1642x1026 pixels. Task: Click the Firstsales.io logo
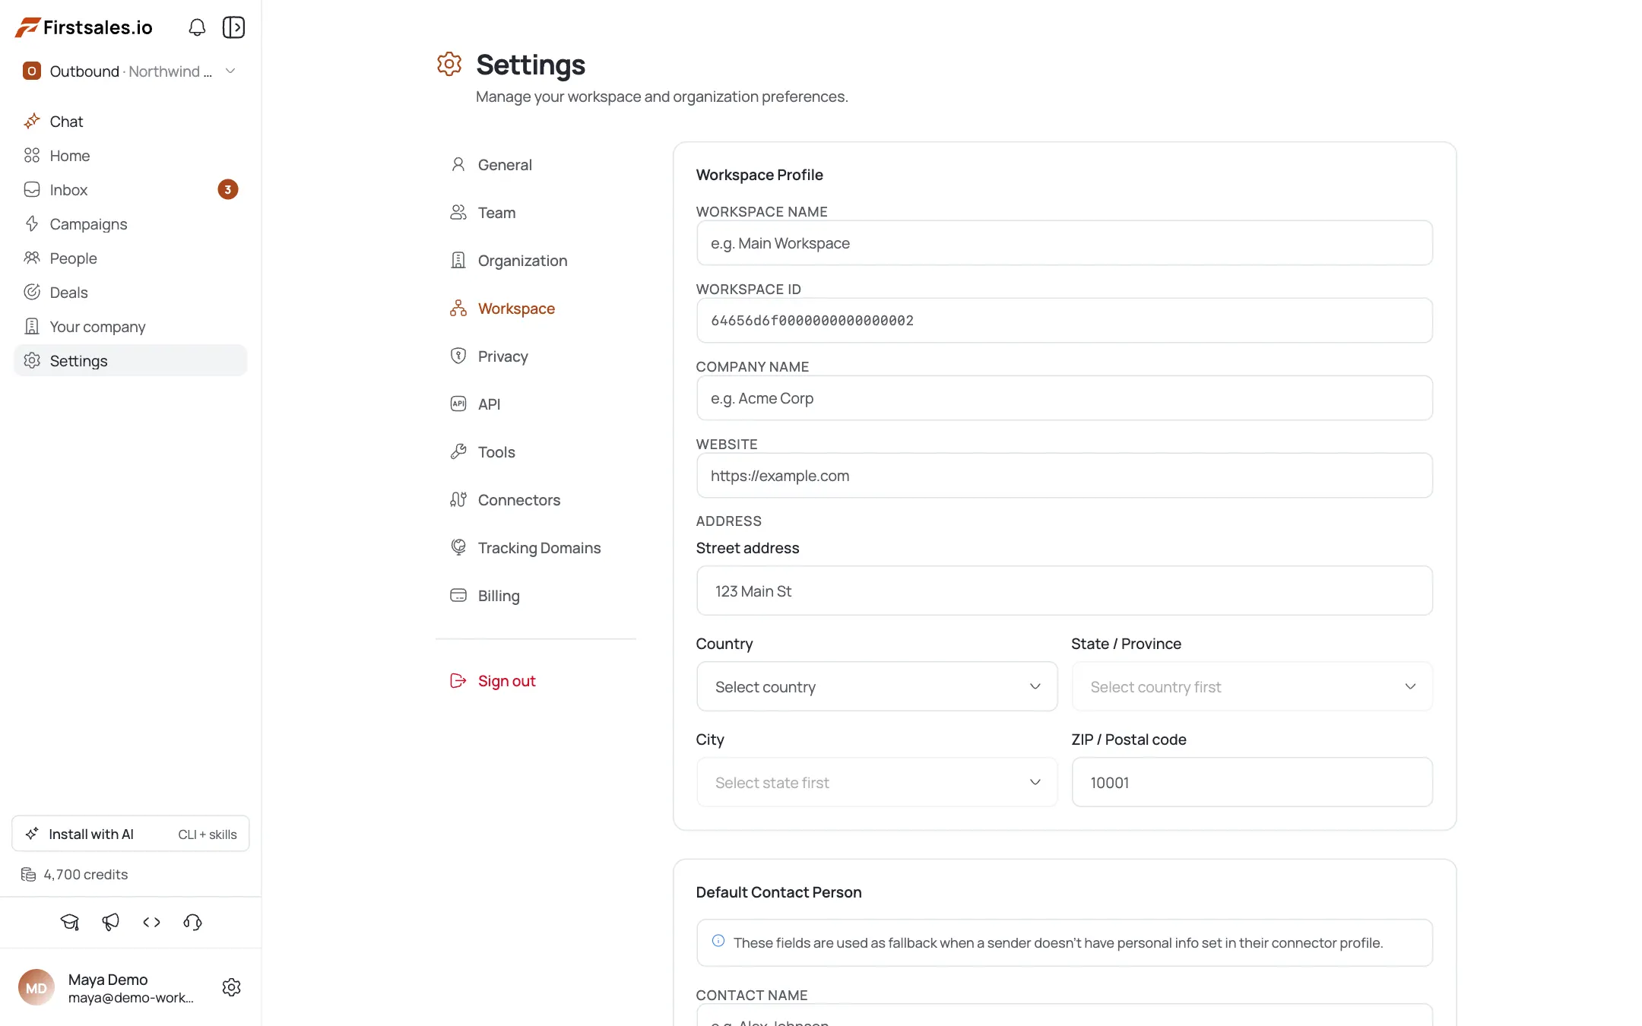(x=84, y=27)
